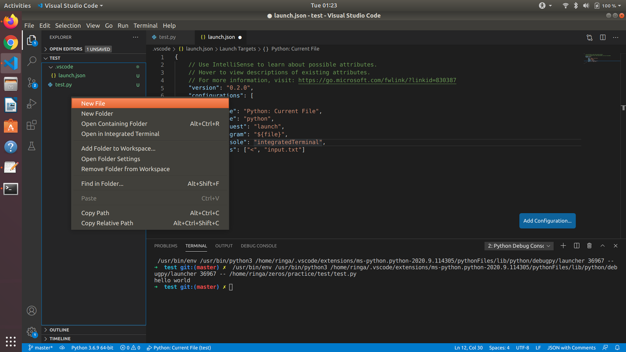Open the Manage gear icon

click(32, 332)
